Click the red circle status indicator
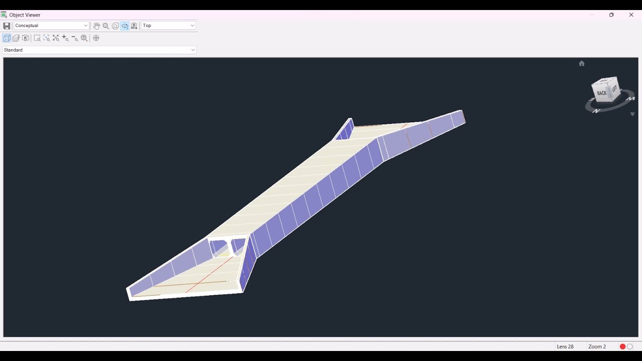This screenshot has height=361, width=642. (622, 346)
